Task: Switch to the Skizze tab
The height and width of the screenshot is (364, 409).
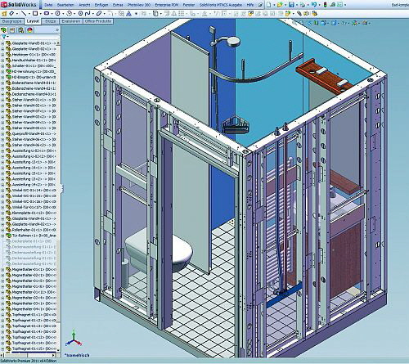Action: pyautogui.click(x=51, y=21)
